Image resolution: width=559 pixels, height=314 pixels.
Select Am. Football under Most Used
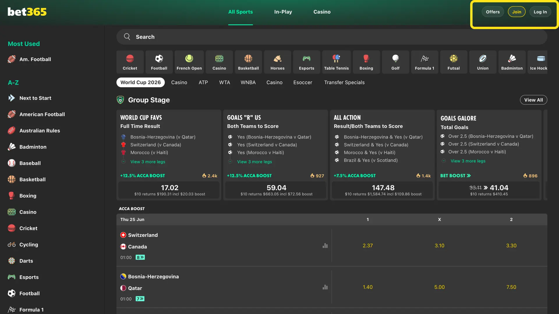point(29,59)
